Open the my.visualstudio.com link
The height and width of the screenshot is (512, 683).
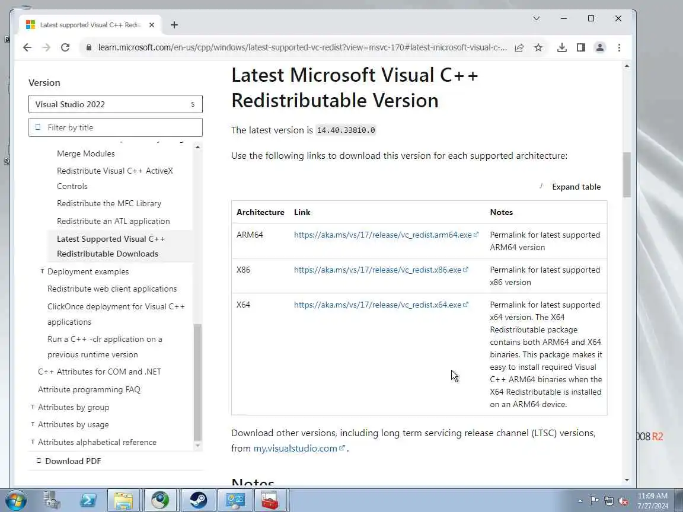point(299,448)
